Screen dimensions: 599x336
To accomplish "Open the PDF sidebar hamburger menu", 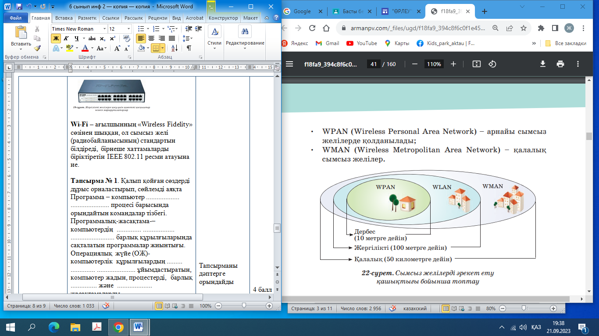I will point(289,64).
